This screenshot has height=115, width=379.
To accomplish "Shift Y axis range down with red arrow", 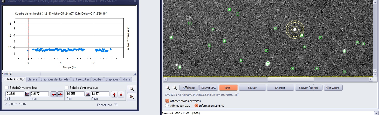I will (121, 94).
